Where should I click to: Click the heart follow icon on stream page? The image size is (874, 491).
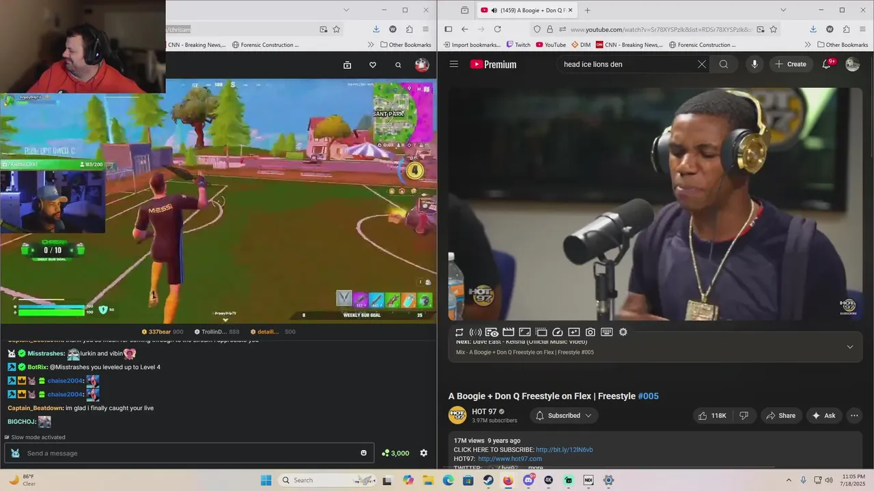372,65
